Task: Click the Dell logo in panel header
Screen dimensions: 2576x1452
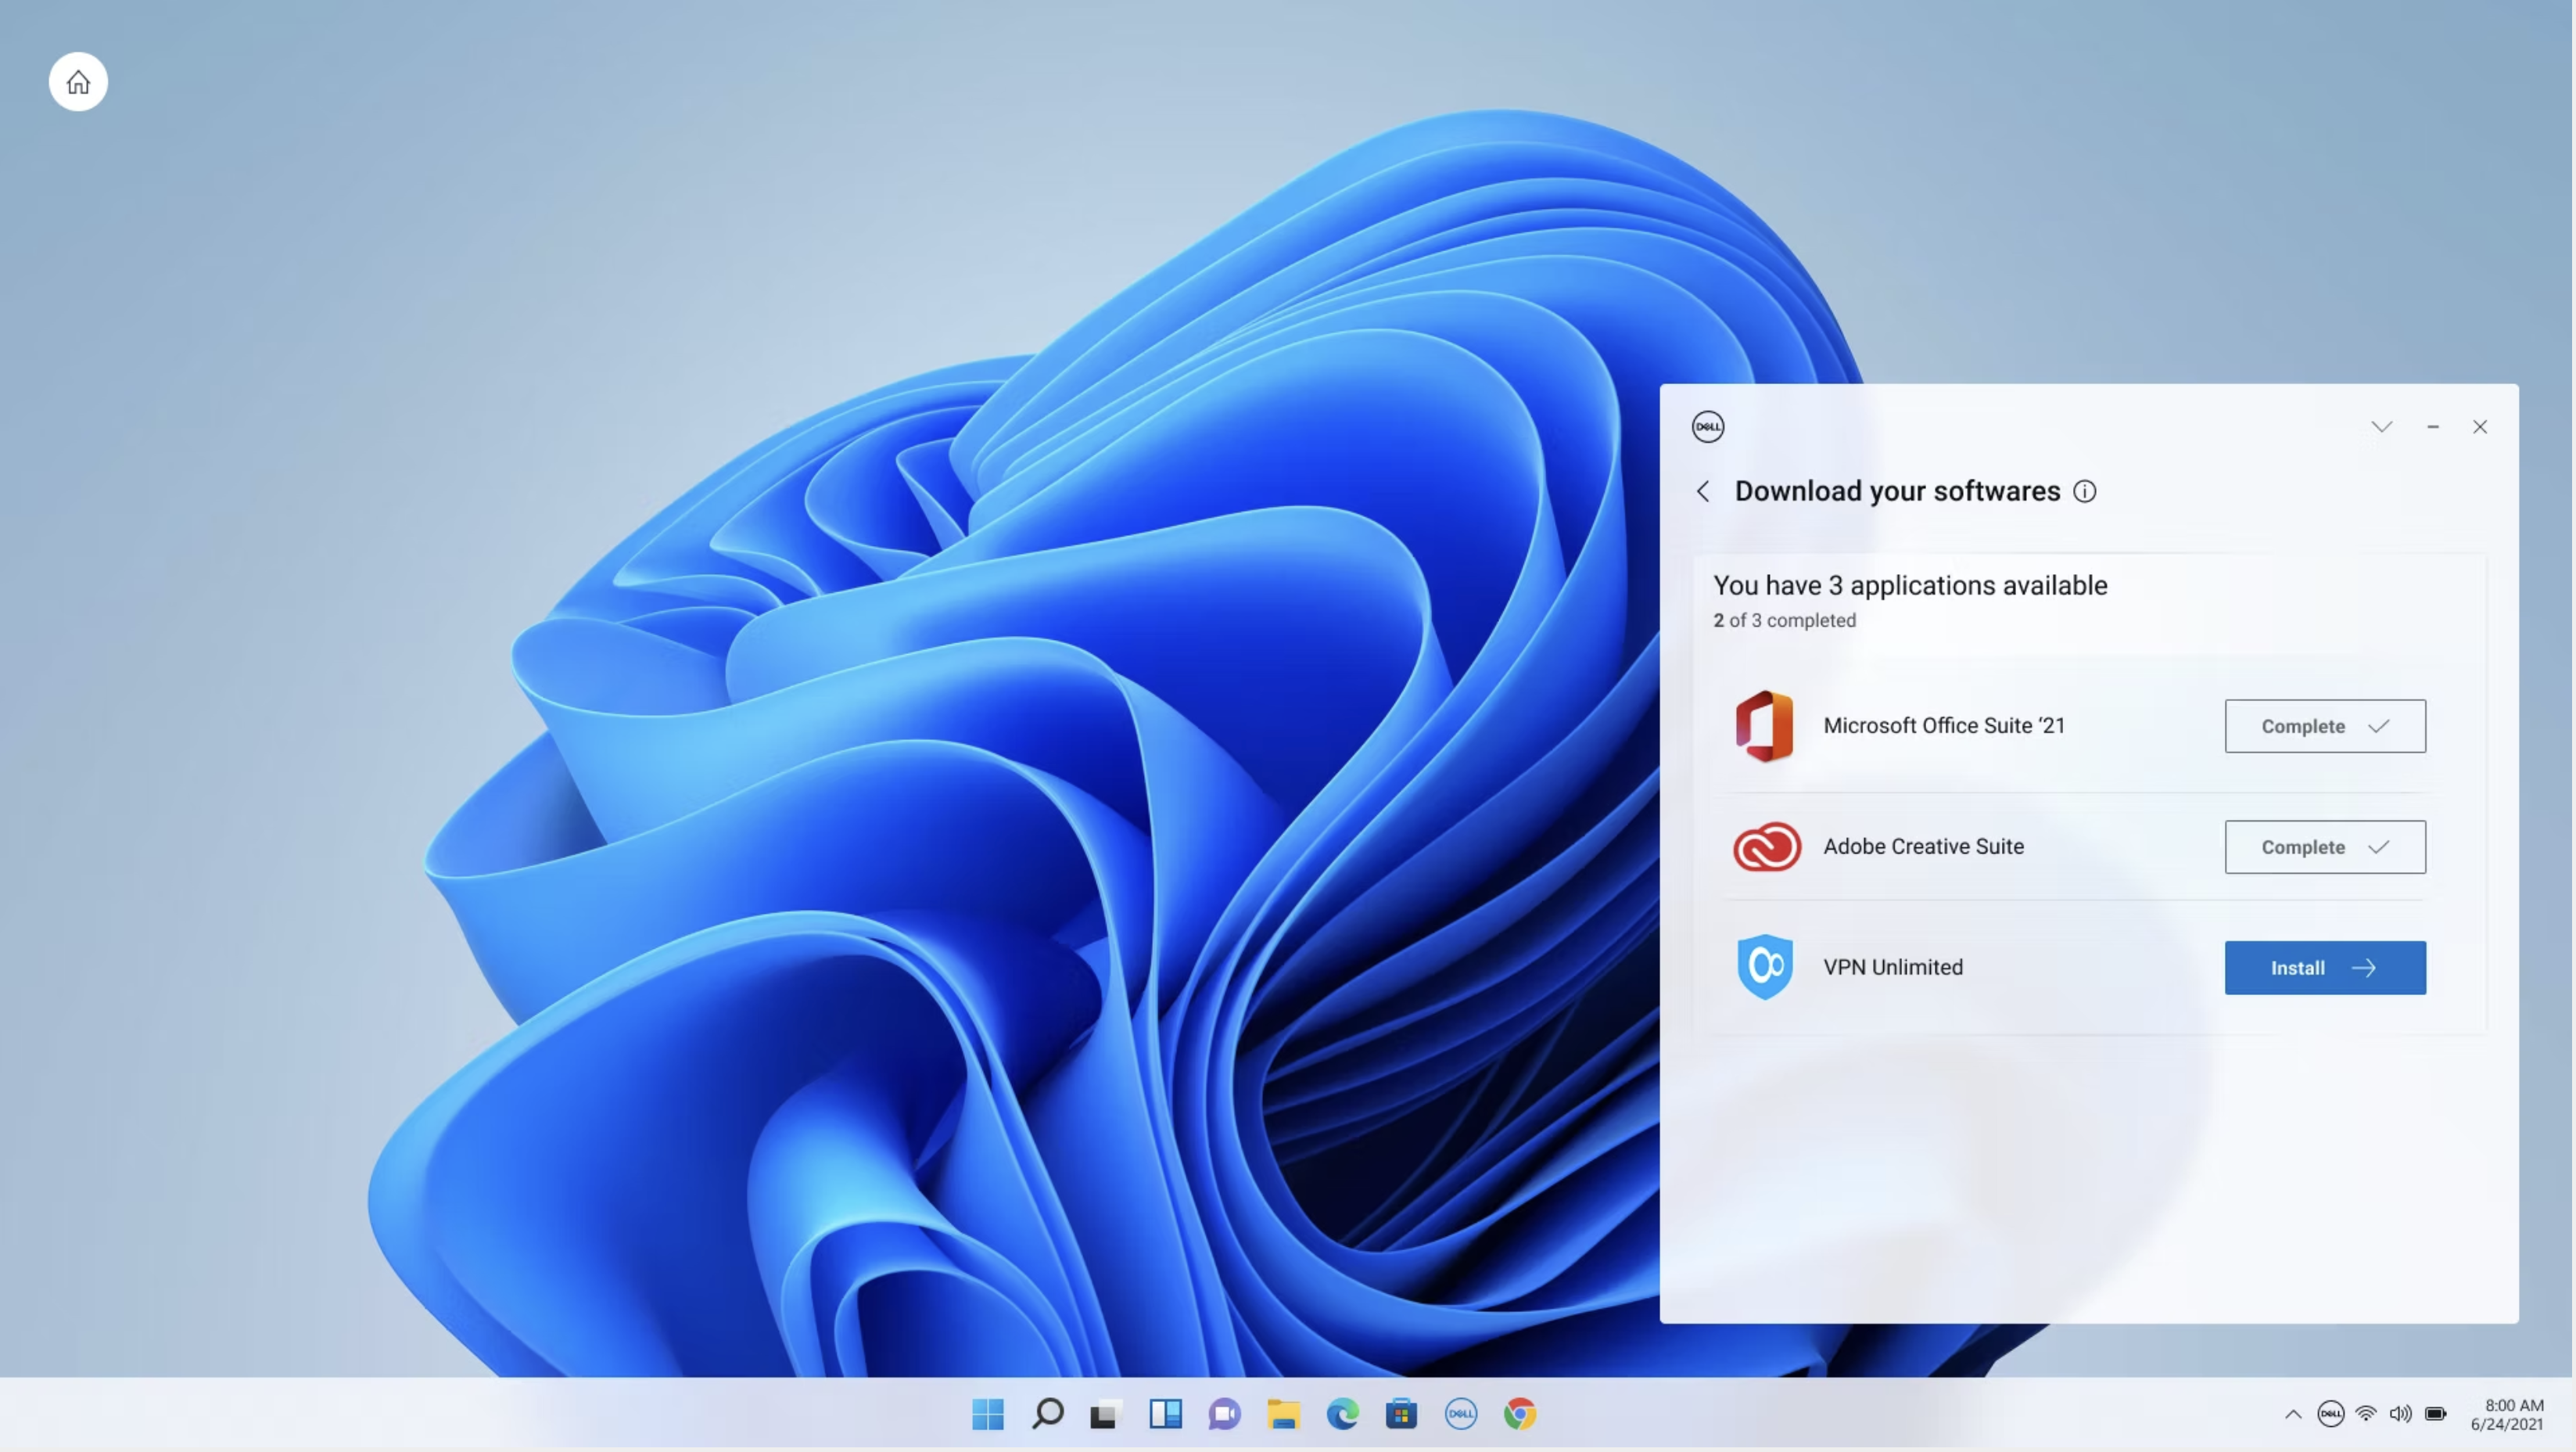Action: click(x=1708, y=426)
